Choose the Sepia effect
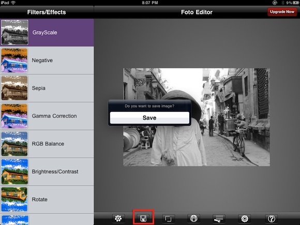The image size is (300, 225). pos(47,88)
